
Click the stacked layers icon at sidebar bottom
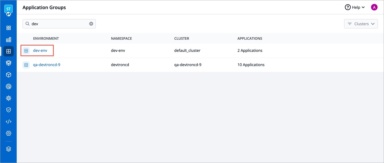[x=9, y=149]
